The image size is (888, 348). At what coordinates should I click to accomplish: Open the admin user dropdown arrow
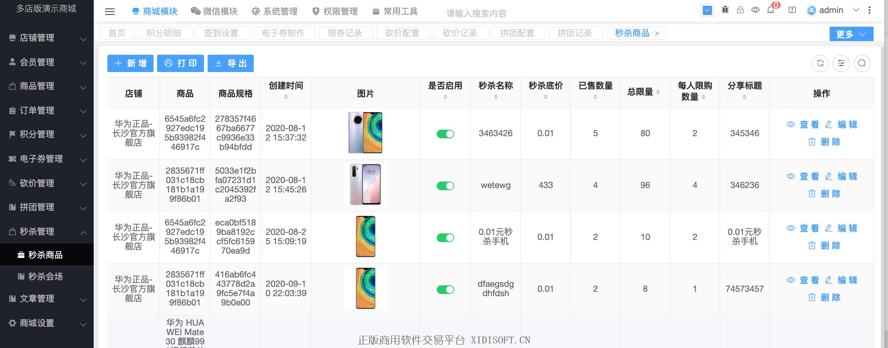pos(856,10)
